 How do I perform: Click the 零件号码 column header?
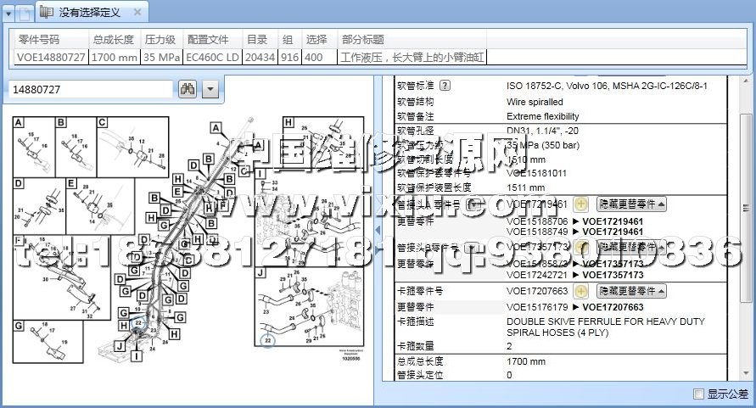39,39
